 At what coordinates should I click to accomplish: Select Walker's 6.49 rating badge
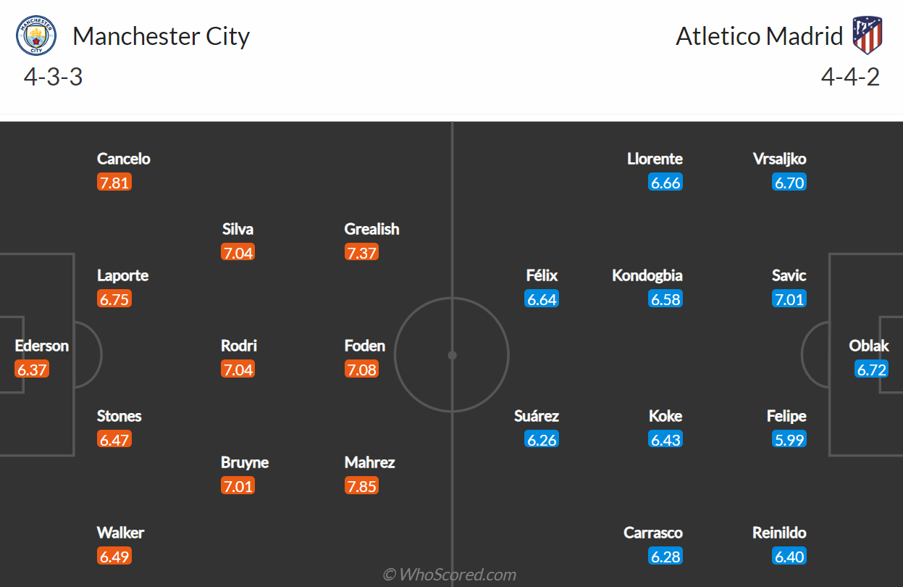point(114,557)
